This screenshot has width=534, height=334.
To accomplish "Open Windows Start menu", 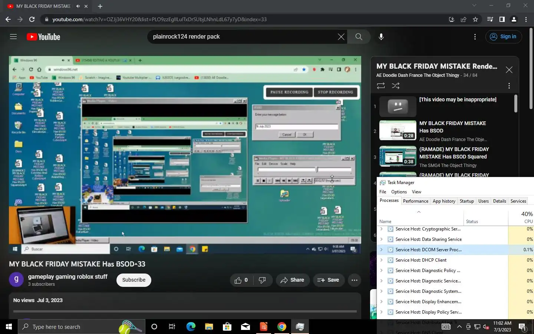I will coord(9,327).
